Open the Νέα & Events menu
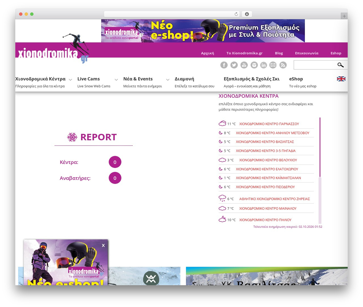 click(x=138, y=79)
